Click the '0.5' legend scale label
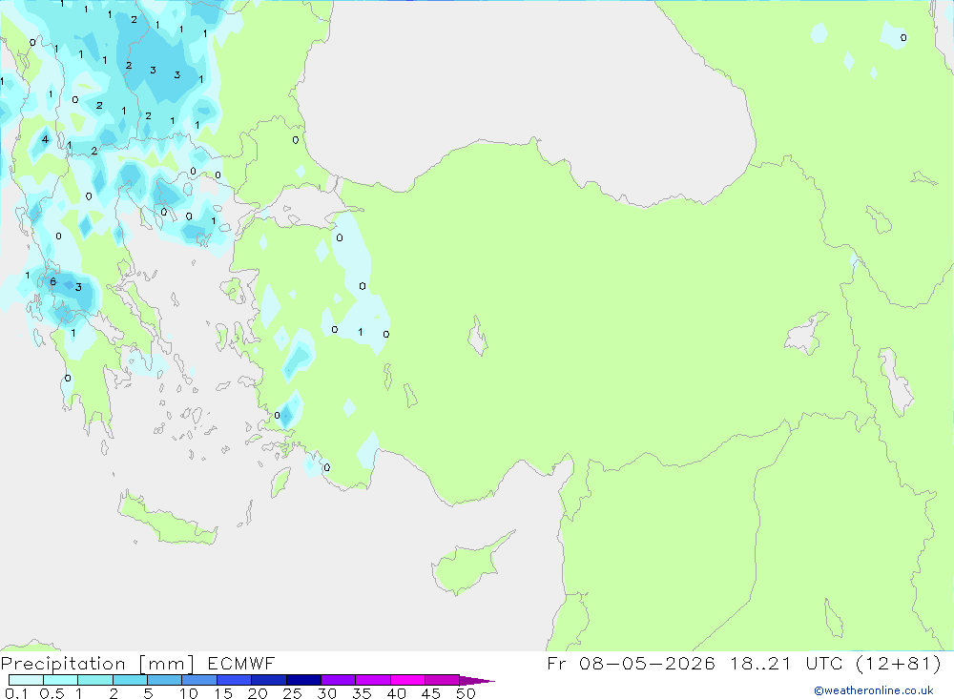The height and width of the screenshot is (699, 954). pyautogui.click(x=52, y=693)
